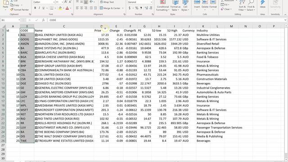The image size is (288, 162).
Task: Align cell text to the right
Action: (85, 8)
